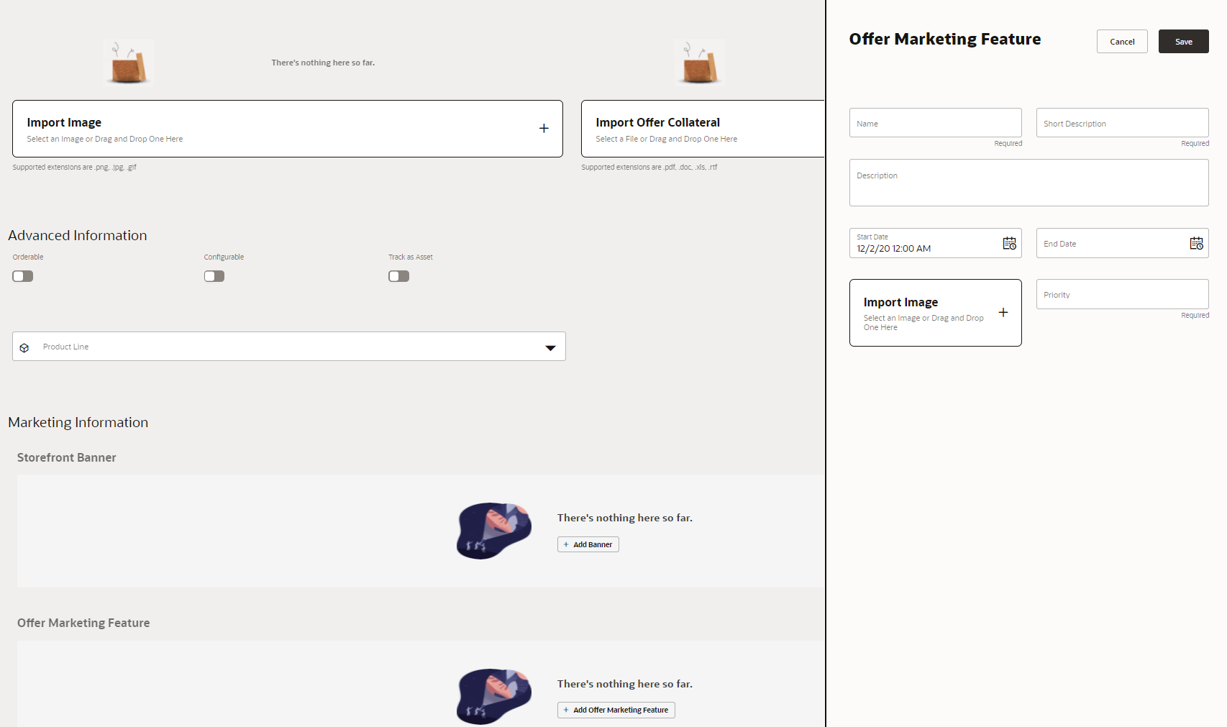
Task: Select the Priority input field
Action: 1122,294
